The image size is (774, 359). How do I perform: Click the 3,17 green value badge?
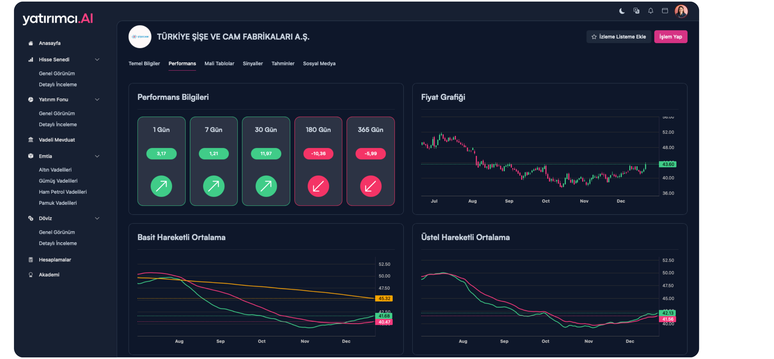pyautogui.click(x=161, y=153)
